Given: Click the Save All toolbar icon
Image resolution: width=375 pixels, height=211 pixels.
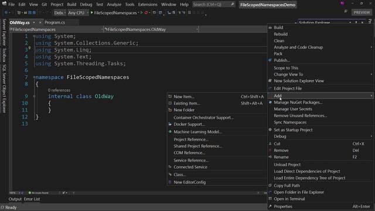Looking at the screenshot, I should tap(34, 12).
